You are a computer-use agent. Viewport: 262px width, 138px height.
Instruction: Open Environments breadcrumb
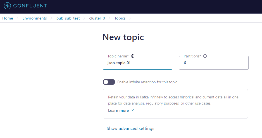coord(35,18)
